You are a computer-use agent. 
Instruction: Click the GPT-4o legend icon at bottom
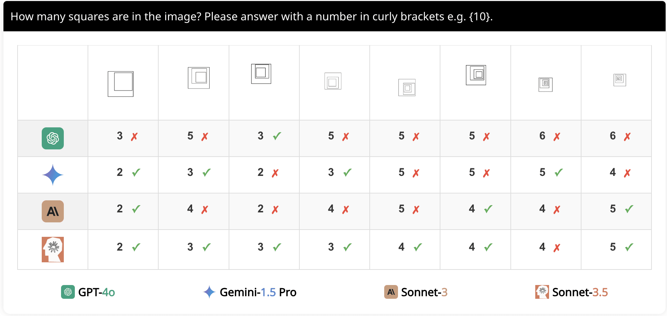point(68,292)
